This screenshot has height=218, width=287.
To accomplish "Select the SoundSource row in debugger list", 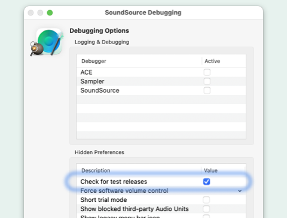I will click(161, 90).
